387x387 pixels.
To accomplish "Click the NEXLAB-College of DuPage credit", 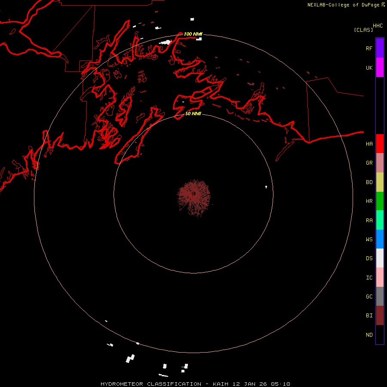I will (x=346, y=5).
